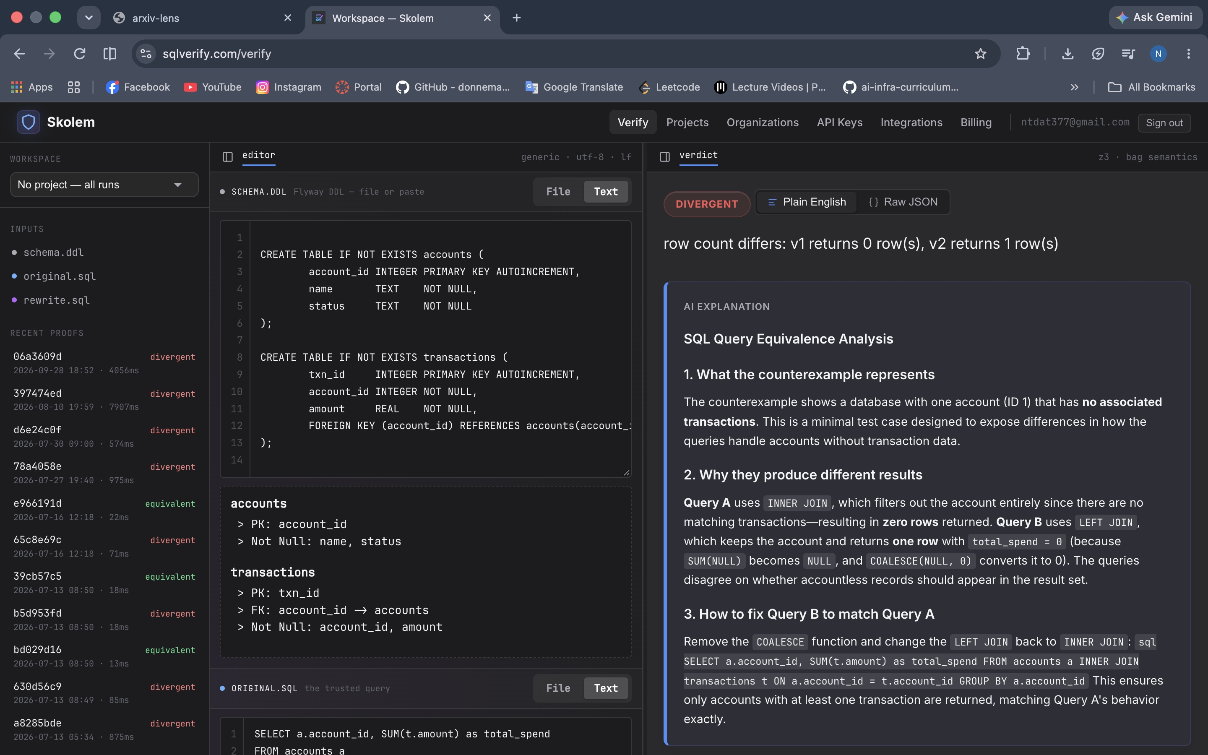Open the Chrome three-dot menu

click(1189, 53)
